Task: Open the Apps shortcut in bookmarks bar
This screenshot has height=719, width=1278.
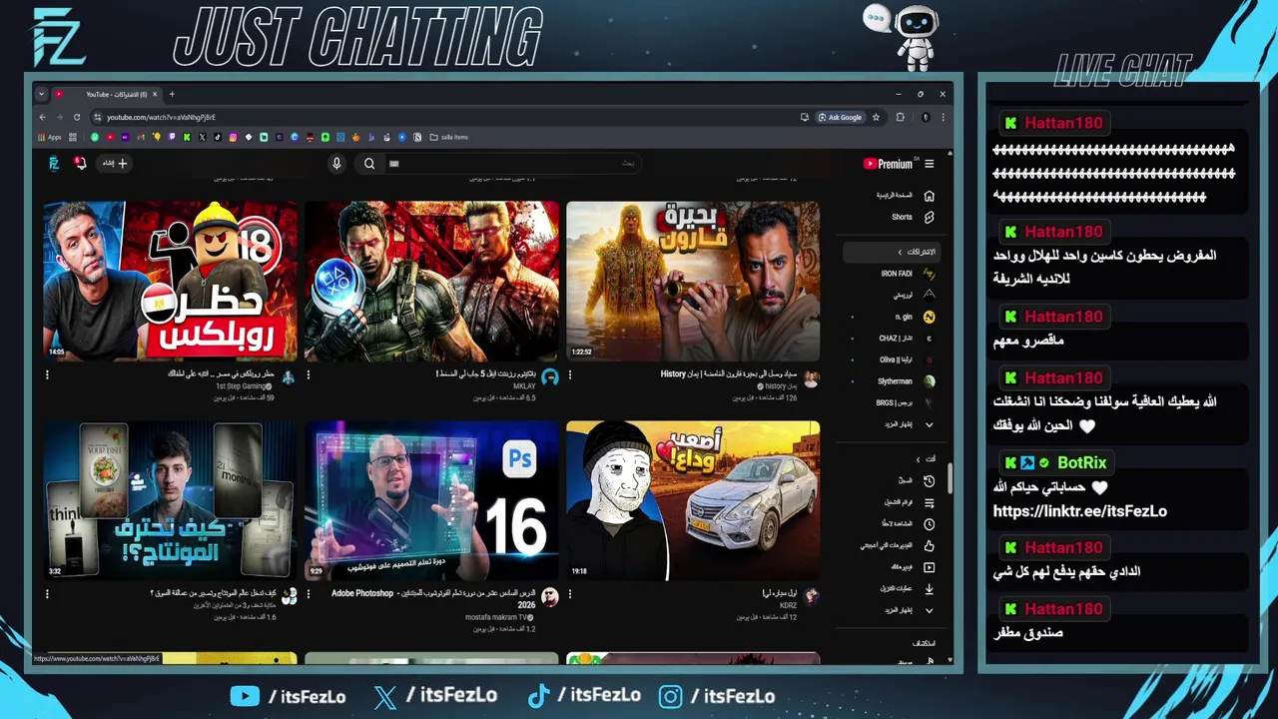Action: [49, 137]
